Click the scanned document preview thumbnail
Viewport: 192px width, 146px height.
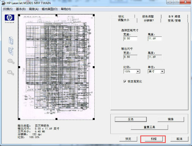(x=57, y=67)
